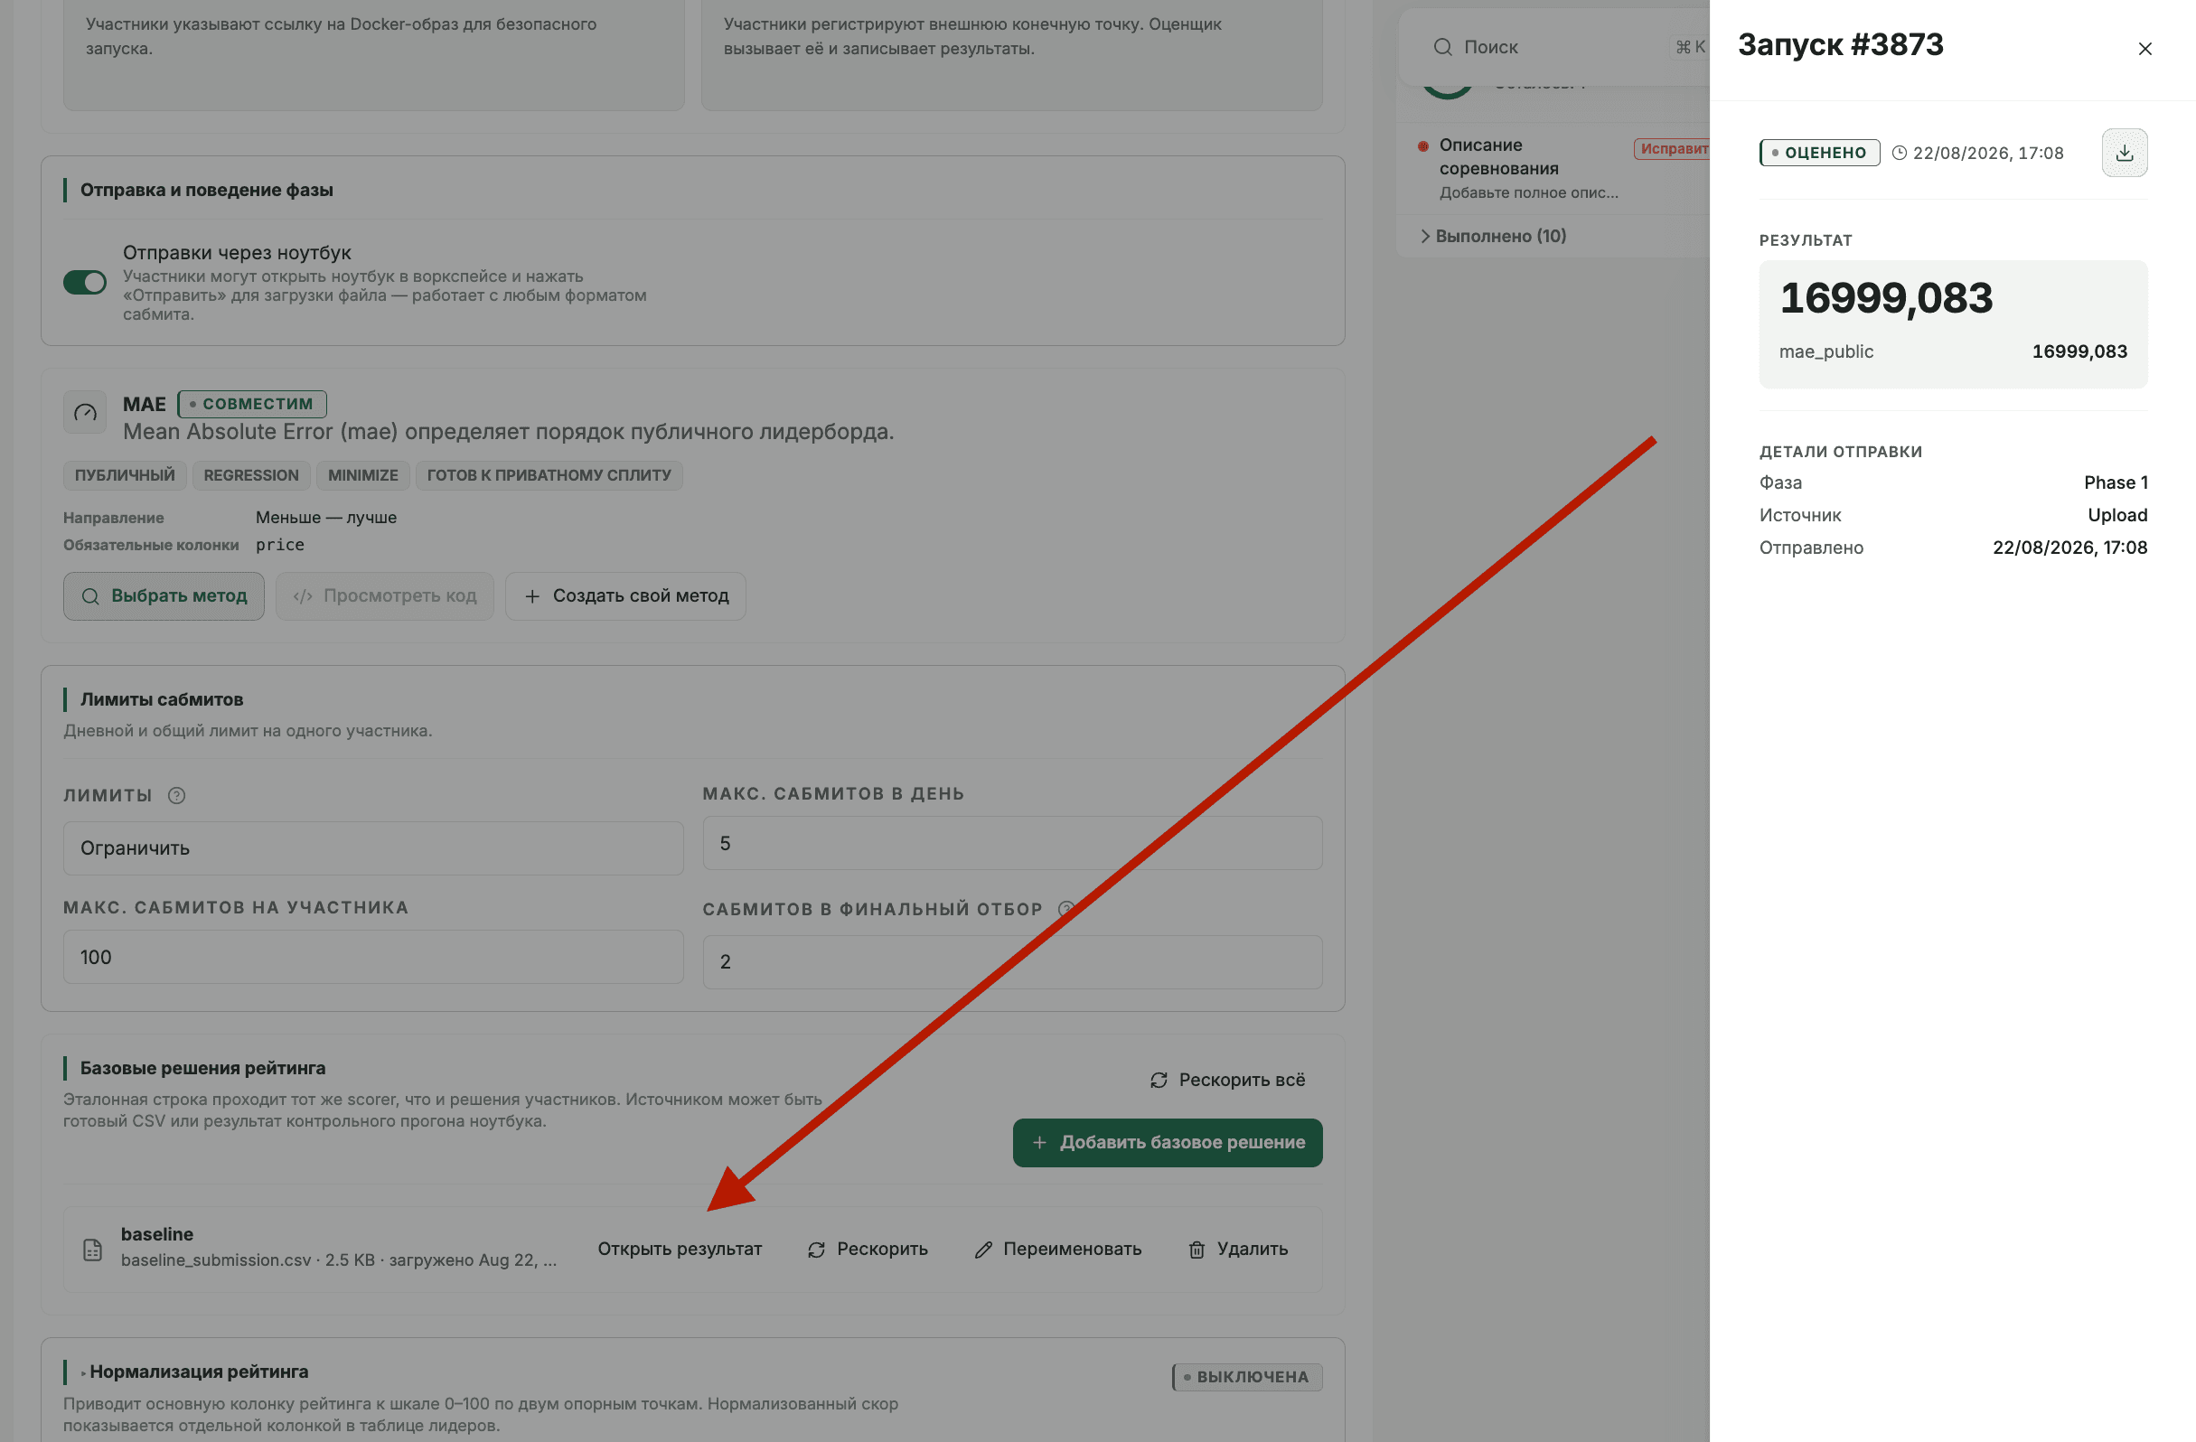Click the Phase 1 value
The width and height of the screenshot is (2196, 1442).
(2115, 482)
